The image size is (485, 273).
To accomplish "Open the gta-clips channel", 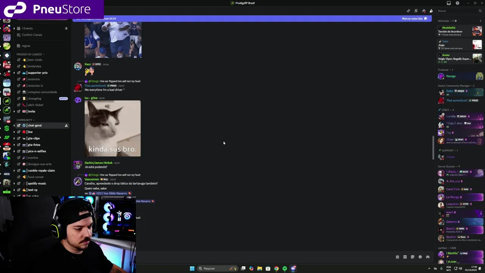I will 42,138.
